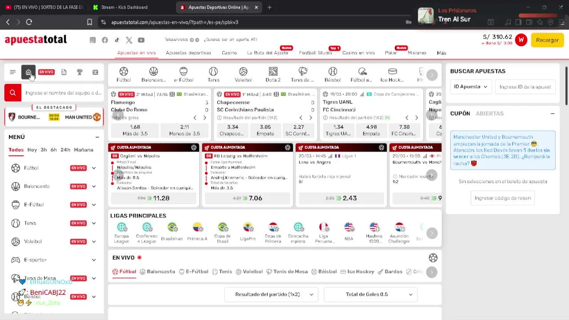
Task: Select the Hoy time filter
Action: [x=32, y=150]
